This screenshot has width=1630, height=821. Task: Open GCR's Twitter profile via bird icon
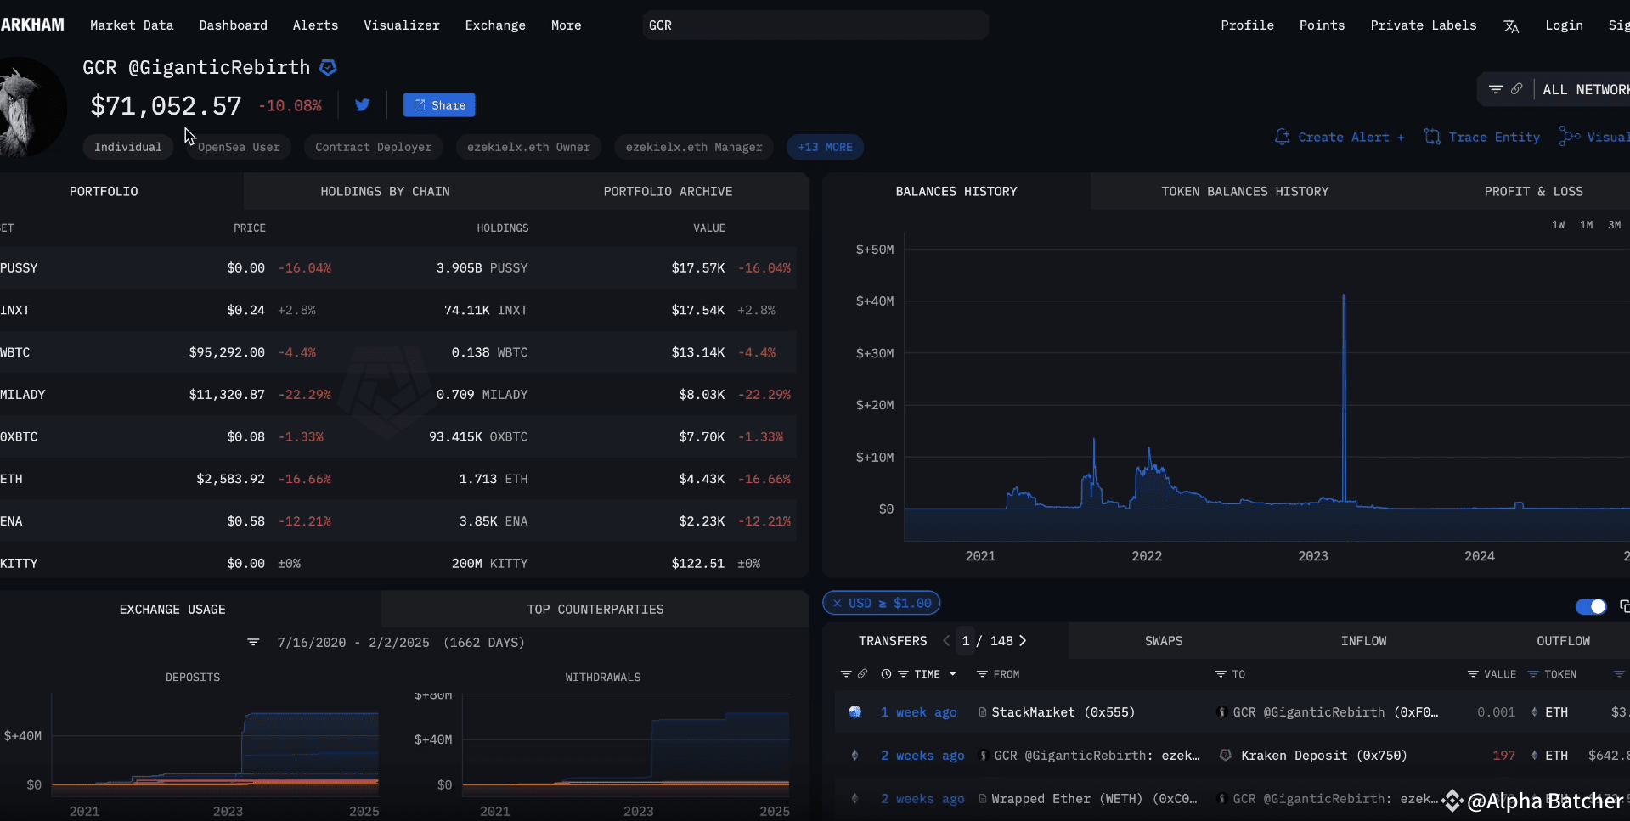point(363,105)
